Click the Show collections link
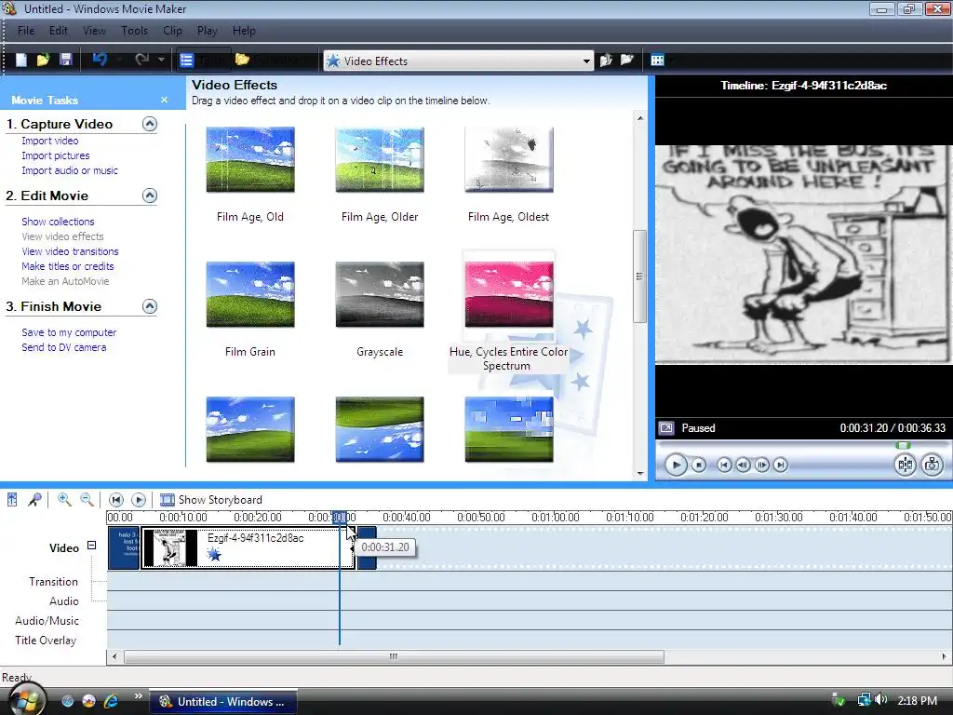The height and width of the screenshot is (715, 953). (x=58, y=222)
